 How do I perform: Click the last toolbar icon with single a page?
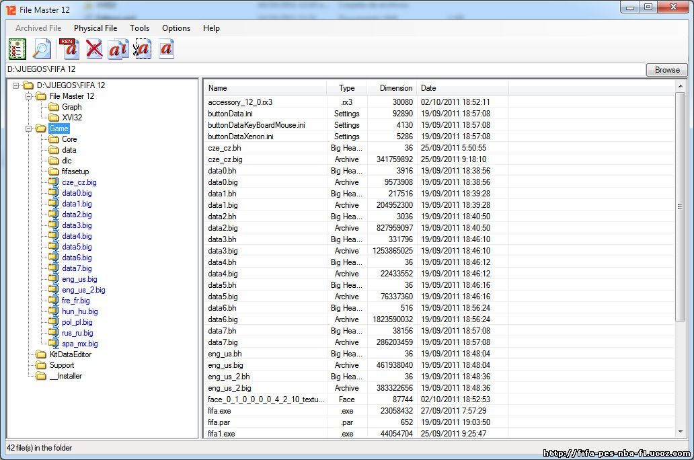pyautogui.click(x=166, y=48)
